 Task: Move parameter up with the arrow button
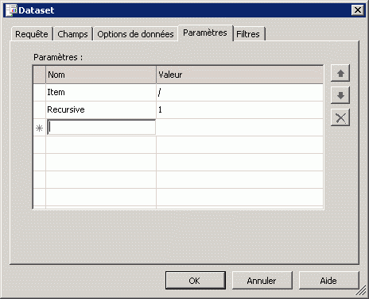point(340,73)
